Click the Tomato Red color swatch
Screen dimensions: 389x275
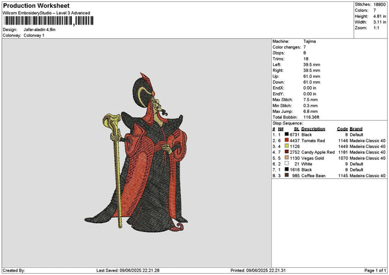(287, 140)
